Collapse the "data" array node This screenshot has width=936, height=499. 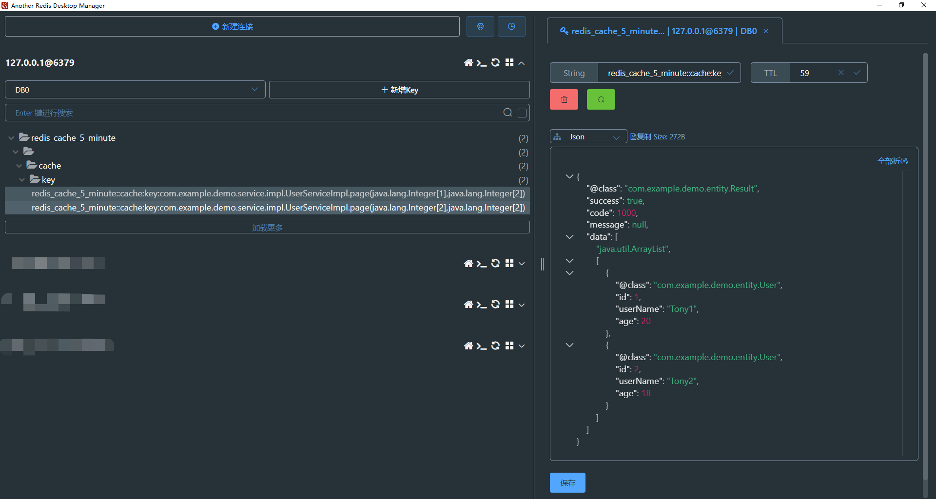point(569,237)
